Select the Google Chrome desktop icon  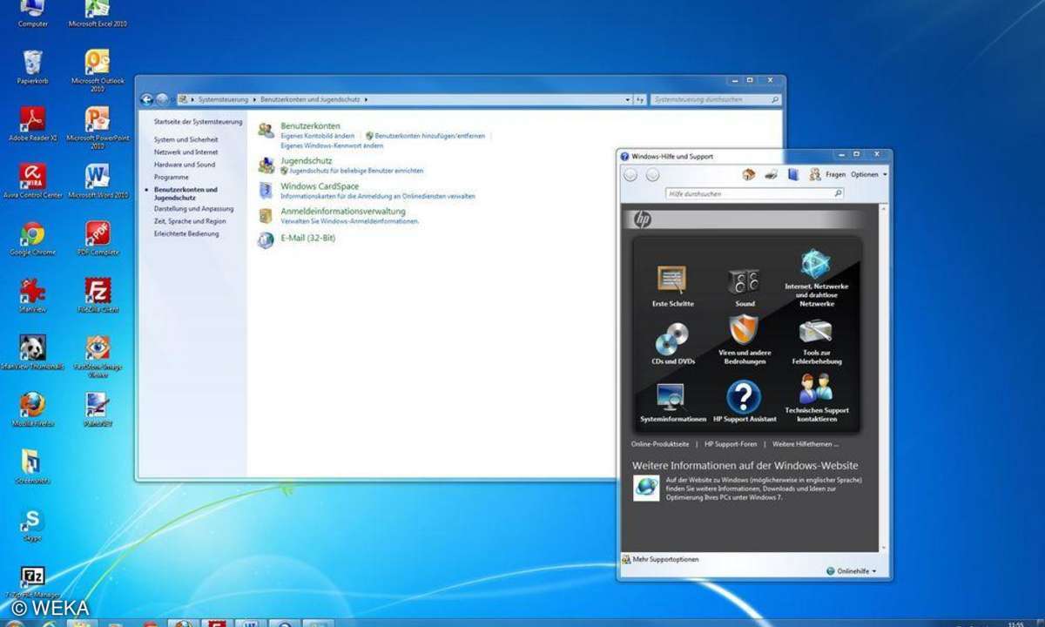point(32,233)
